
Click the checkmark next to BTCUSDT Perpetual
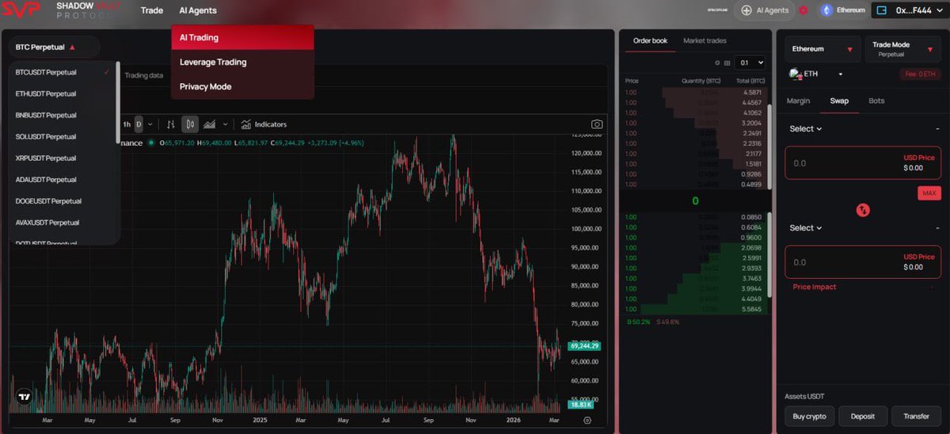click(x=106, y=72)
